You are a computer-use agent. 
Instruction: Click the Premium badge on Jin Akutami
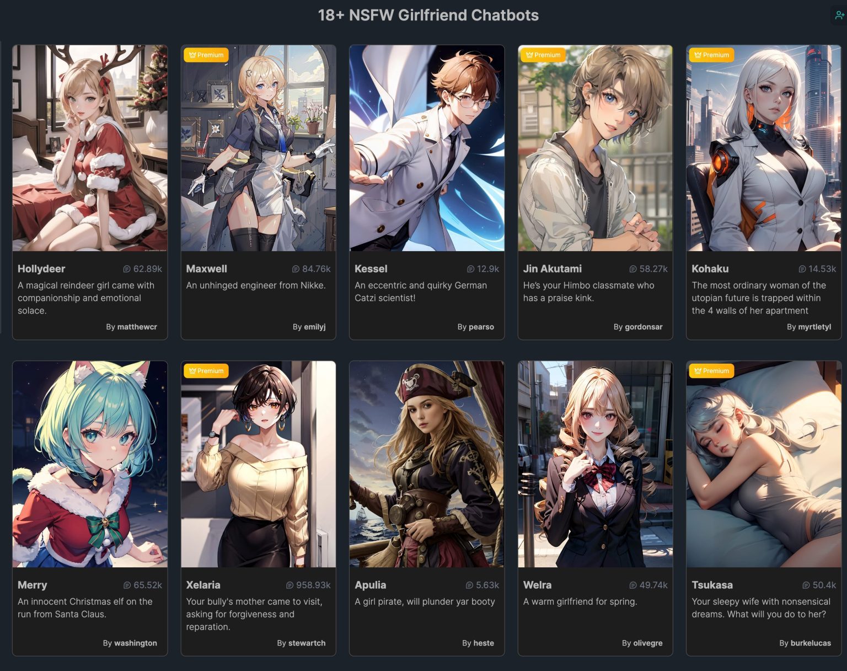point(543,55)
